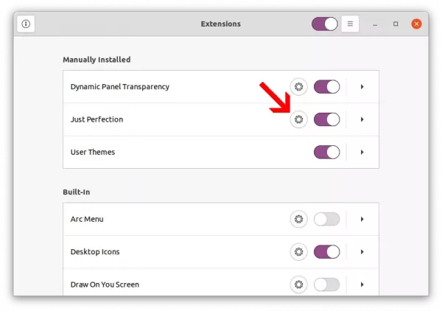Open Draw On You Screen settings gear
This screenshot has height=311, width=442.
coord(299,284)
